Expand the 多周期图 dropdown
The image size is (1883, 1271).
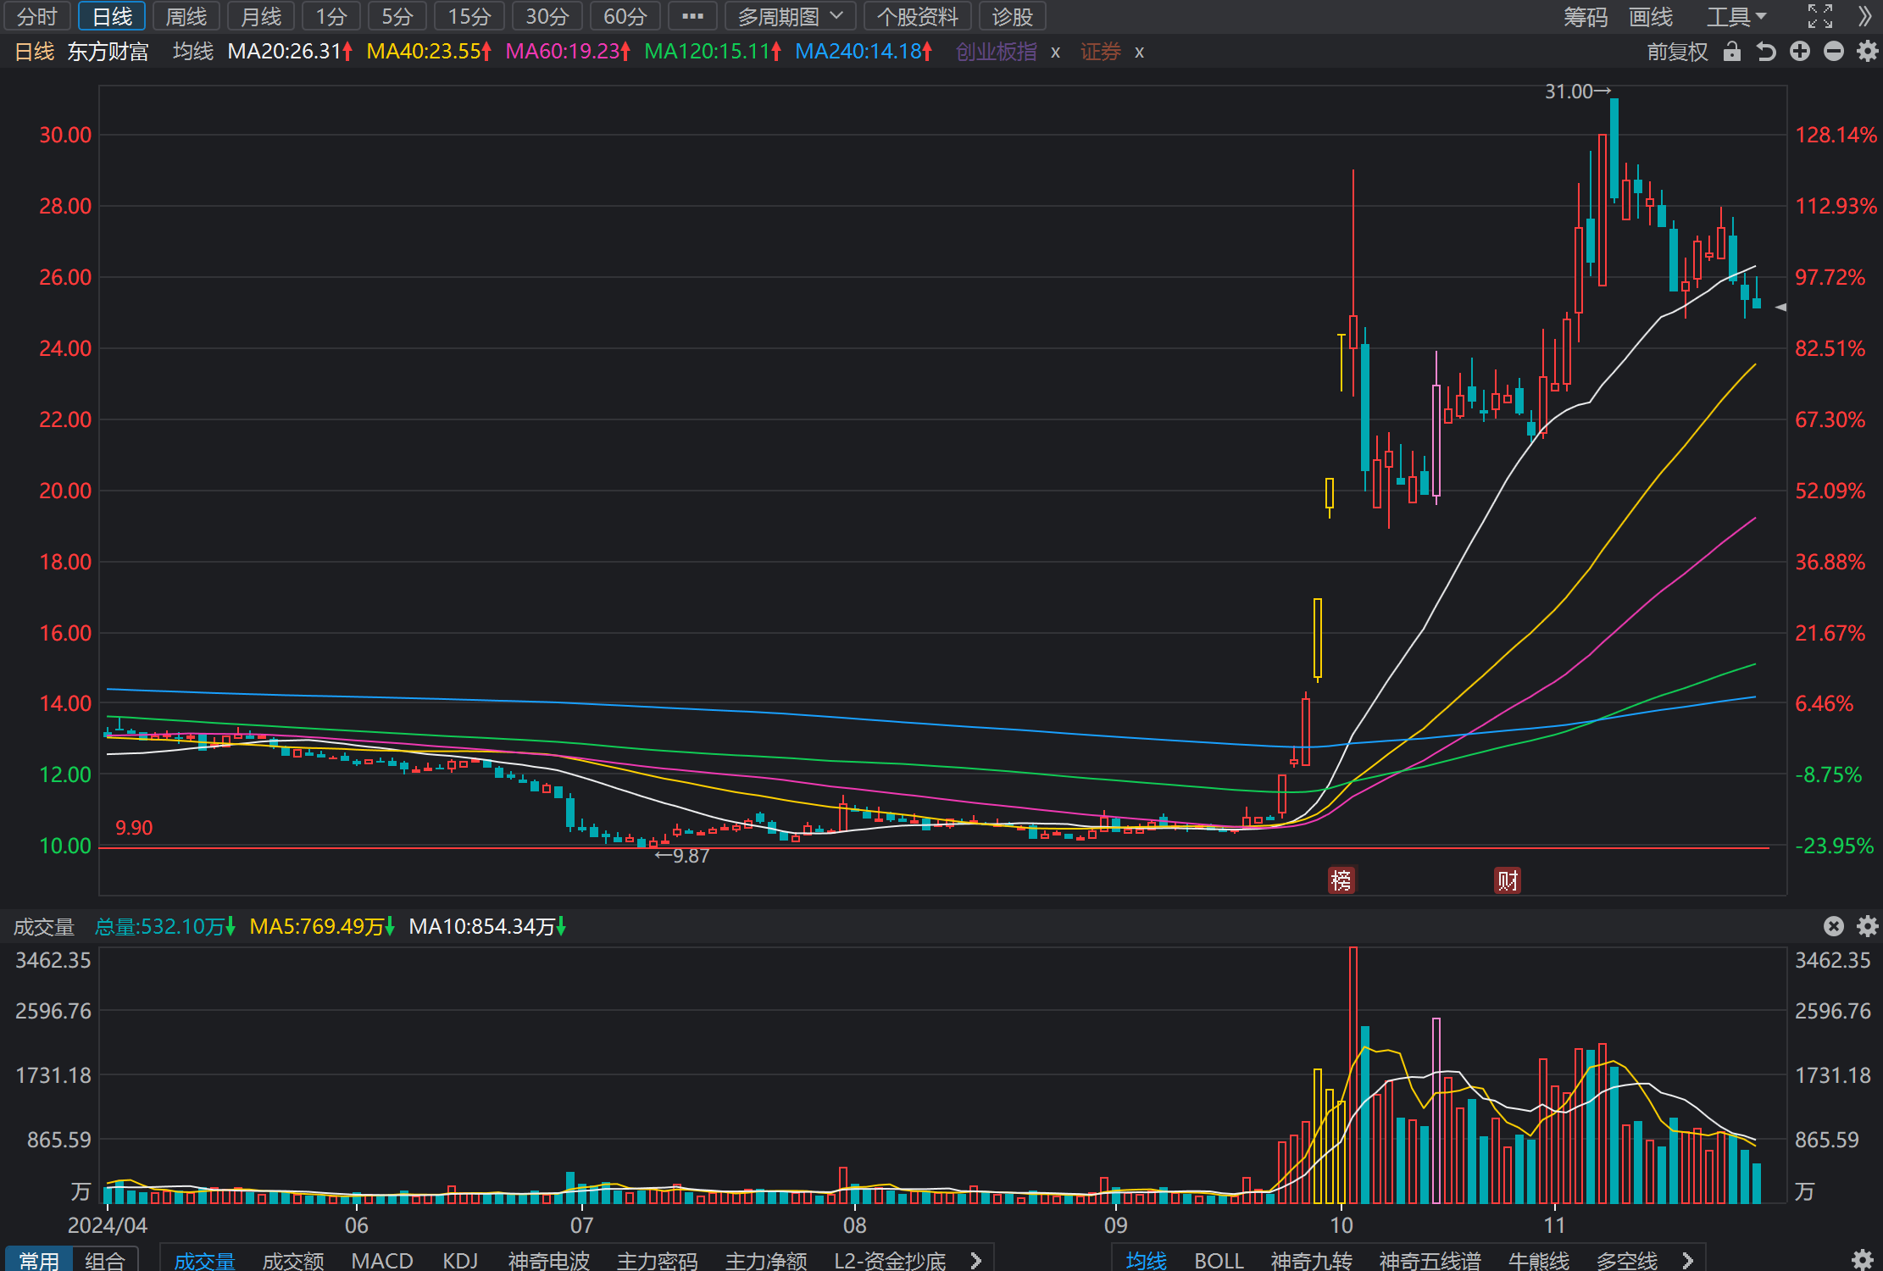tap(791, 16)
